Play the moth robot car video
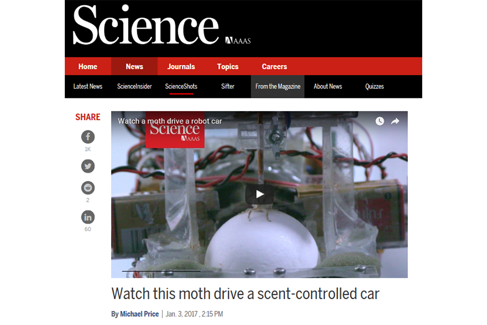This screenshot has height=325, width=487. pos(260,194)
